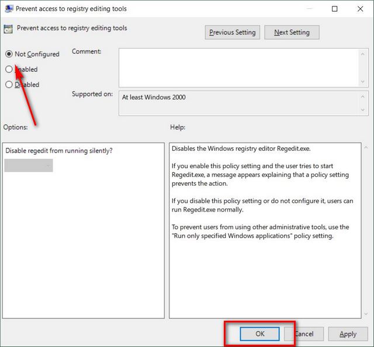The width and height of the screenshot is (374, 347).
Task: Click Supported on box scroll up arrow
Action: pos(363,96)
